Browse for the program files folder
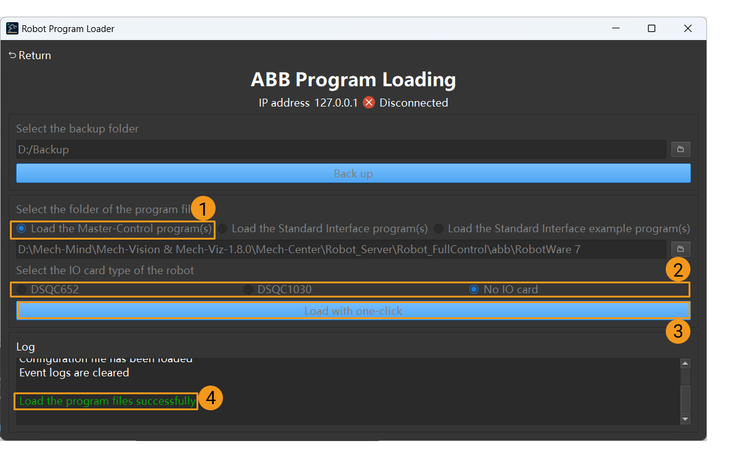Image resolution: width=736 pixels, height=462 pixels. (x=680, y=249)
